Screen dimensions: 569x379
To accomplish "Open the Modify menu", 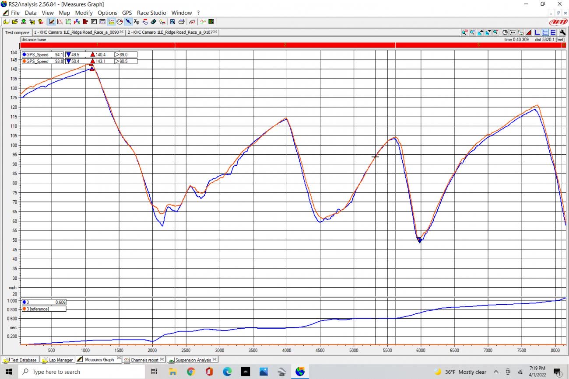I will point(84,13).
